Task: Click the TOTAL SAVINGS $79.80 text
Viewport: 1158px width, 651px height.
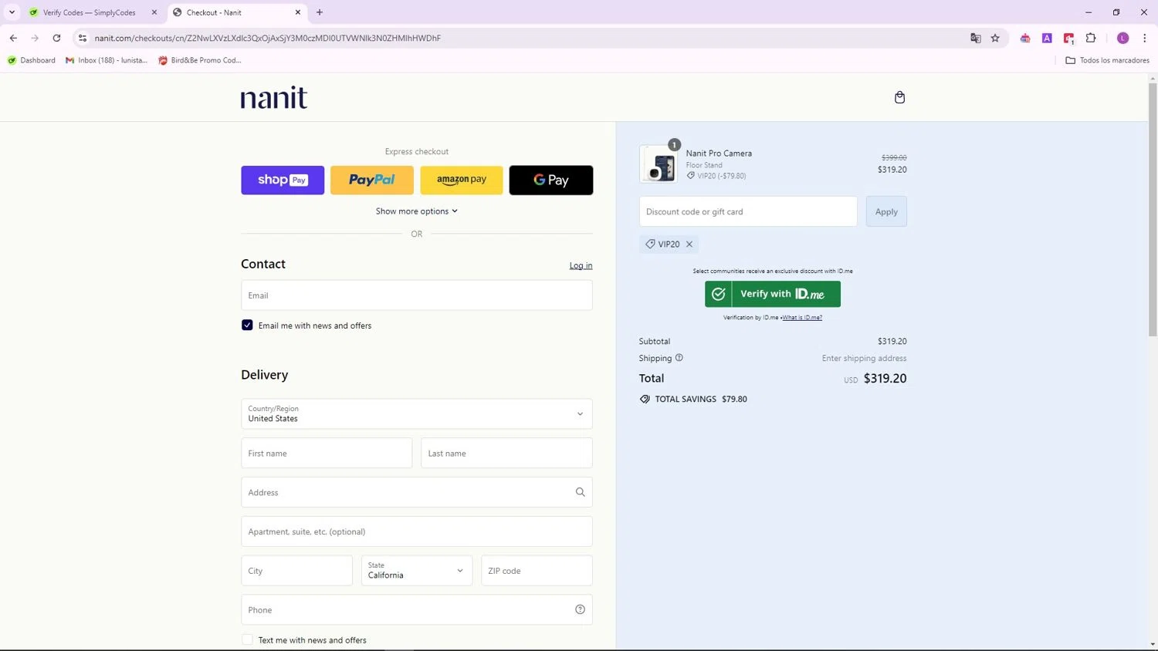Action: point(701,399)
